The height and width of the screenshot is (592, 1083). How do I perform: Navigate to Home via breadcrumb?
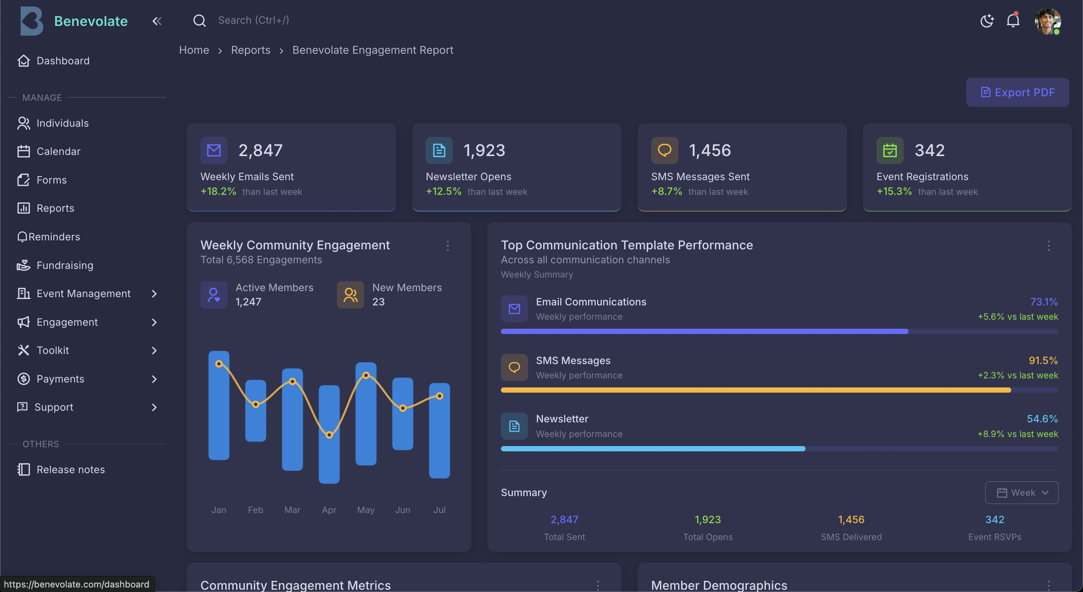pos(194,50)
